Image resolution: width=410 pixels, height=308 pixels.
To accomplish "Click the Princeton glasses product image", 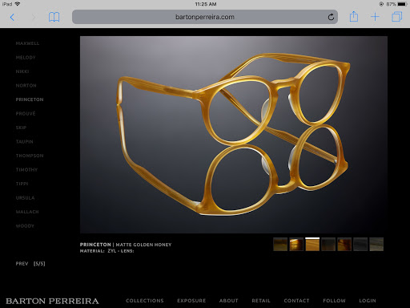I will point(234,135).
